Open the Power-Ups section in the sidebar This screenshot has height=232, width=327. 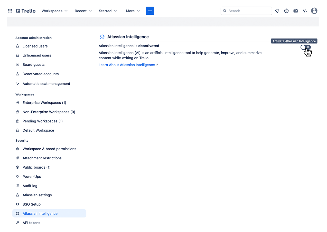click(32, 176)
